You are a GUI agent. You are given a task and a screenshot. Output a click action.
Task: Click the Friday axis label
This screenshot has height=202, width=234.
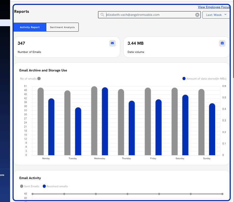153,158
